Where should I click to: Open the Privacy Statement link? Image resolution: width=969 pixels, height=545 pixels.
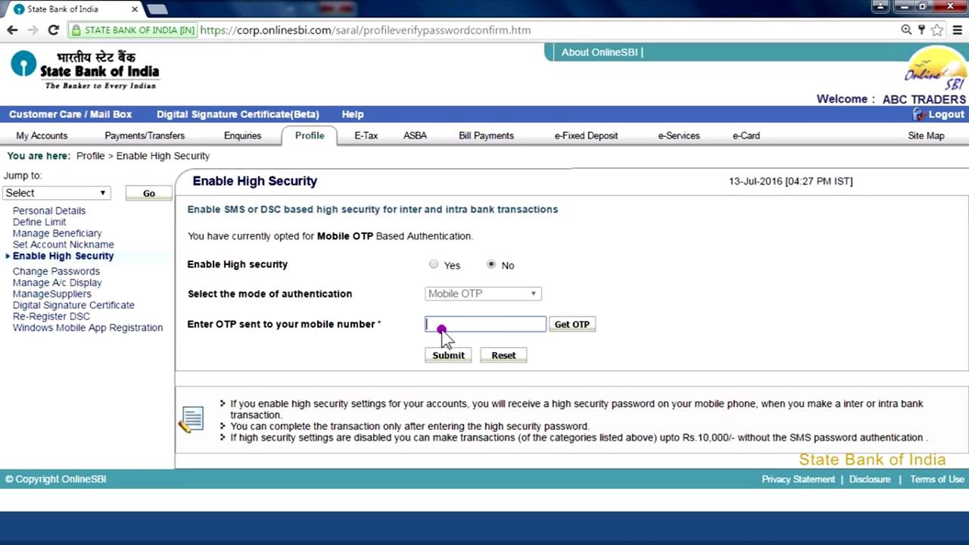point(798,479)
